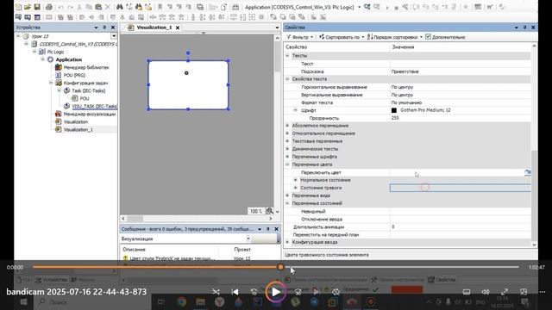Image resolution: width=552 pixels, height=310 pixels.
Task: Select Visualization_1 in device tree
Action: [78, 129]
